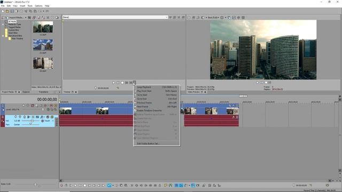
Task: Click the Save project disk icon
Action: pyautogui.click(x=12, y=11)
